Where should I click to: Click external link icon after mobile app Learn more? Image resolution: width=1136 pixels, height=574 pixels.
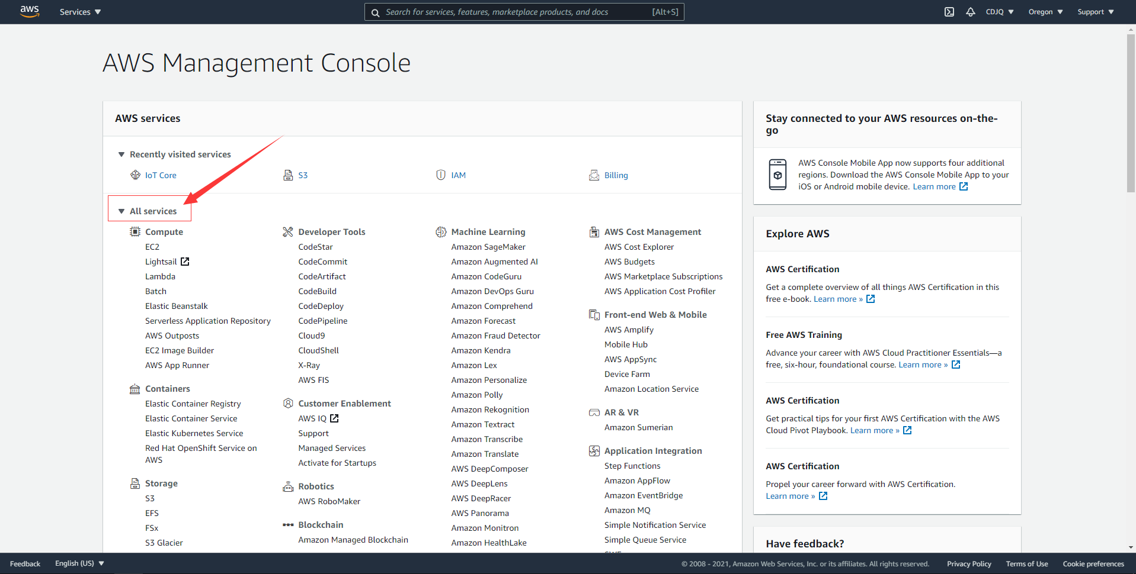pyautogui.click(x=964, y=186)
